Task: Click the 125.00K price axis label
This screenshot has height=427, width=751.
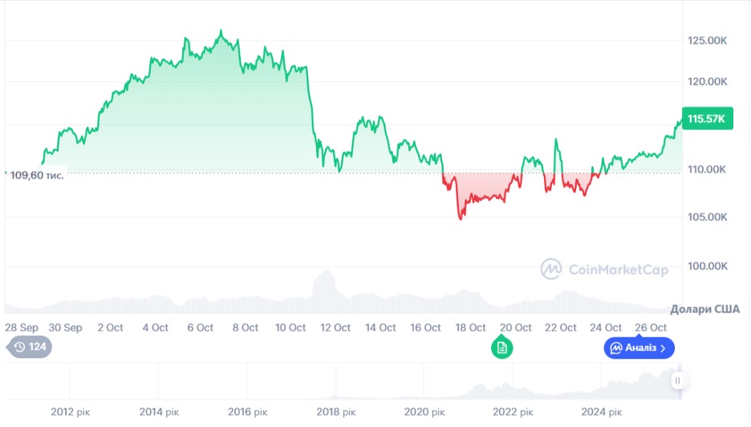Action: click(707, 40)
